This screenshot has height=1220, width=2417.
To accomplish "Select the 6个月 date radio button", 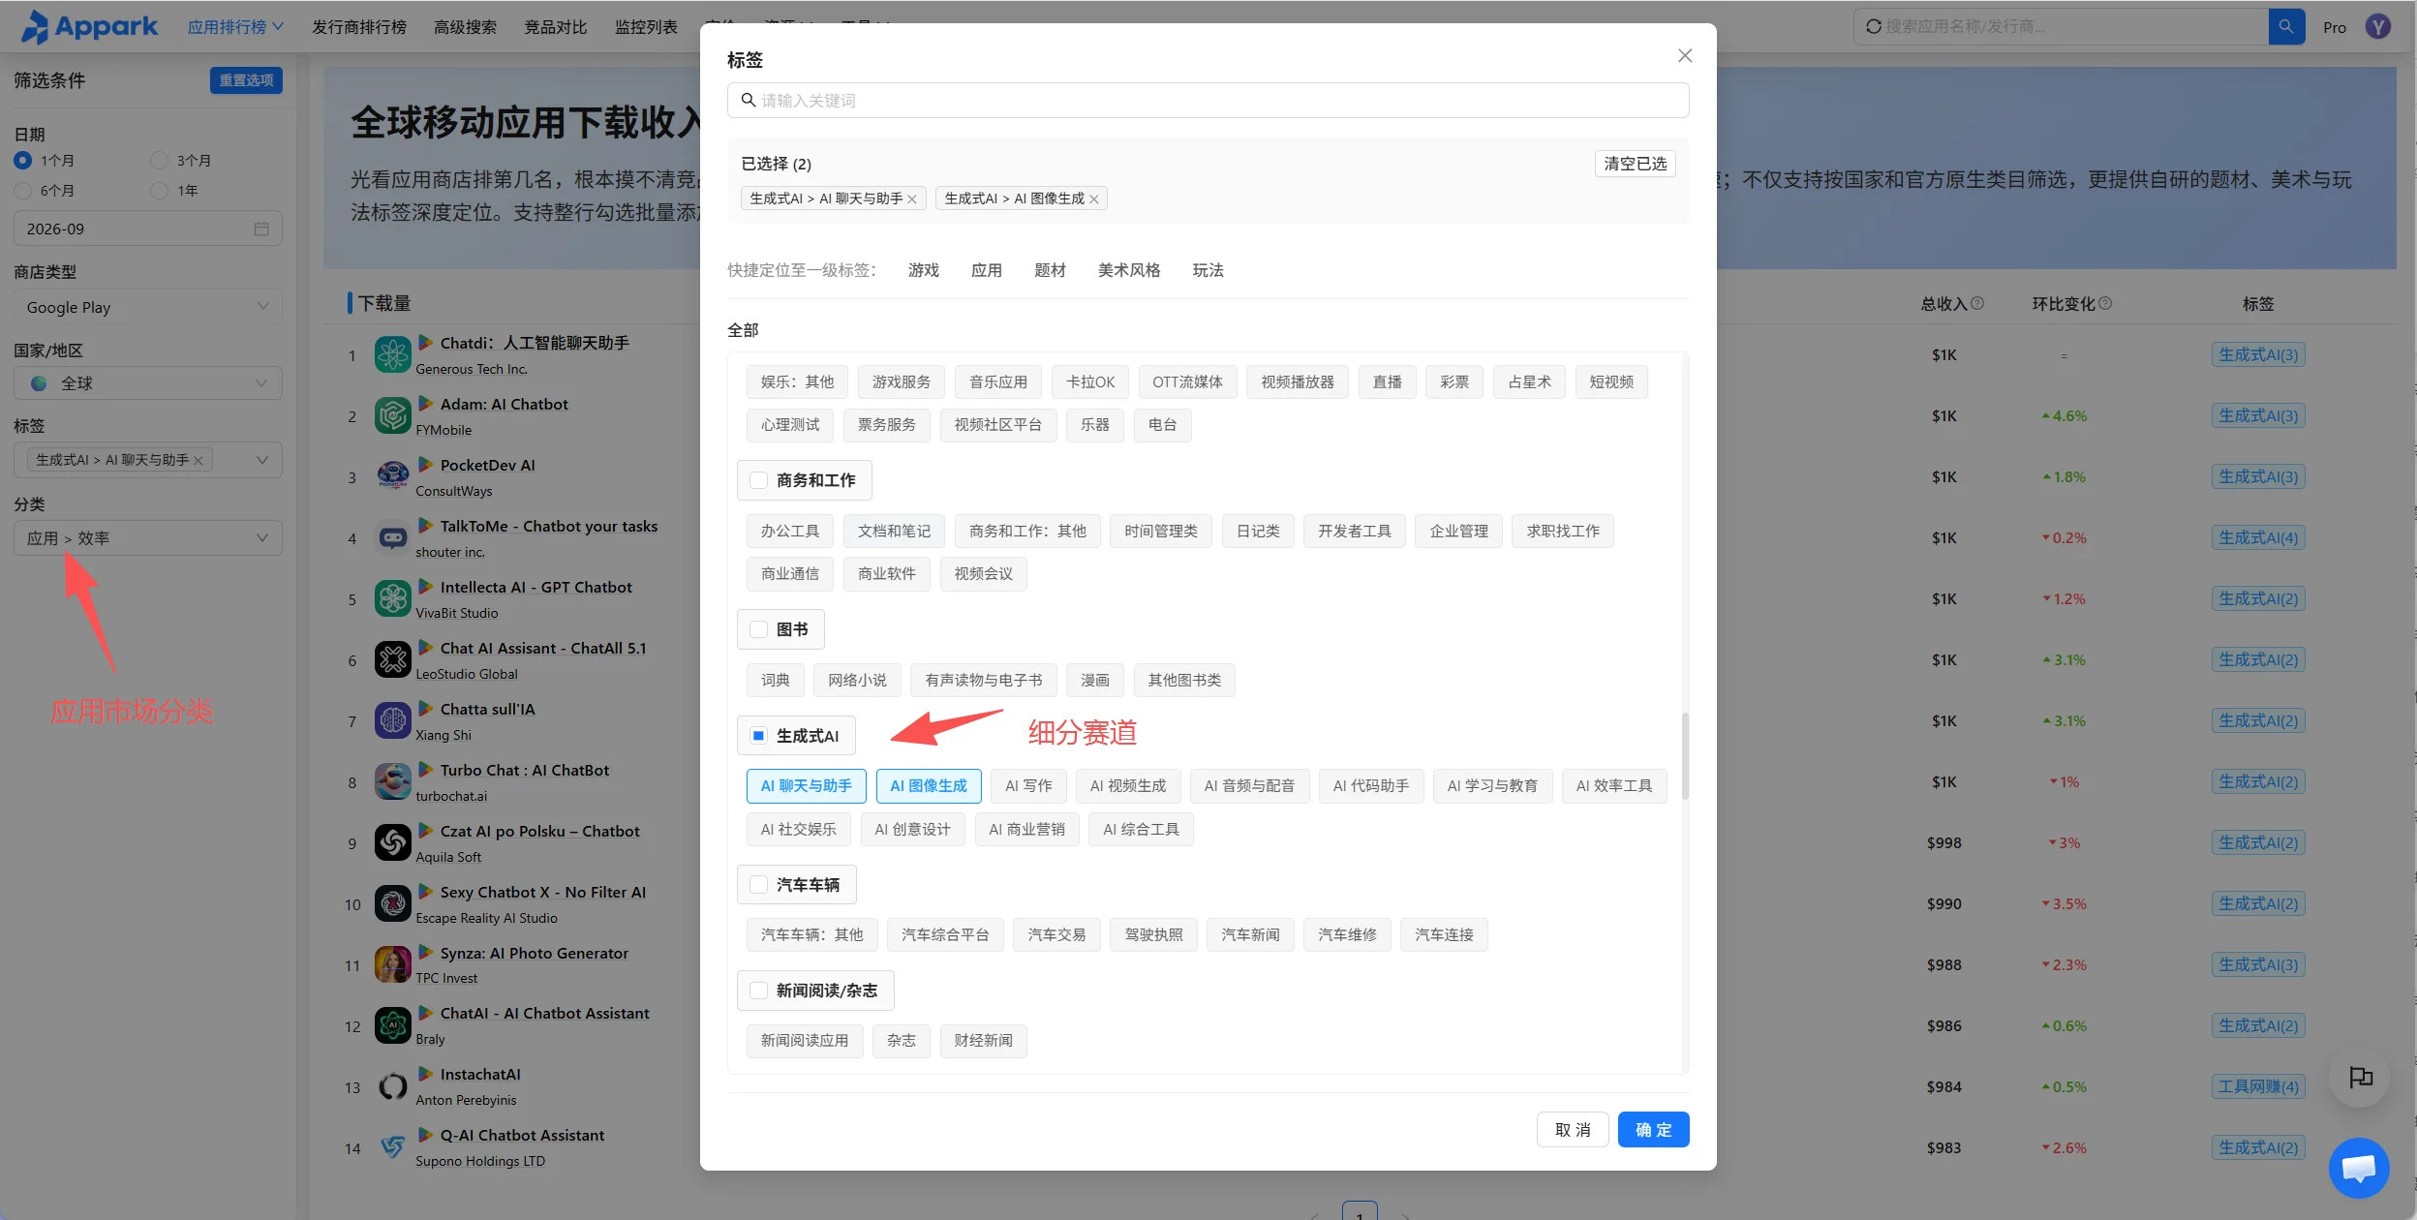I will [22, 191].
